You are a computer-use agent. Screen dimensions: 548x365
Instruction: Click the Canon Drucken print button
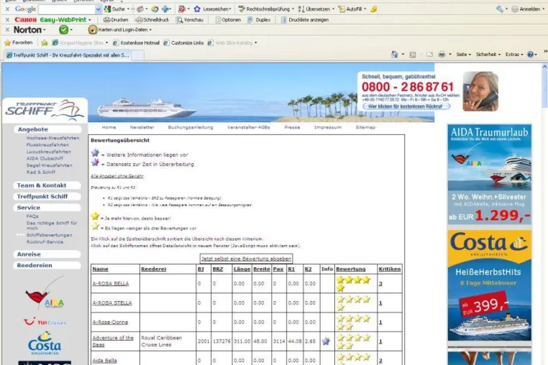[116, 20]
